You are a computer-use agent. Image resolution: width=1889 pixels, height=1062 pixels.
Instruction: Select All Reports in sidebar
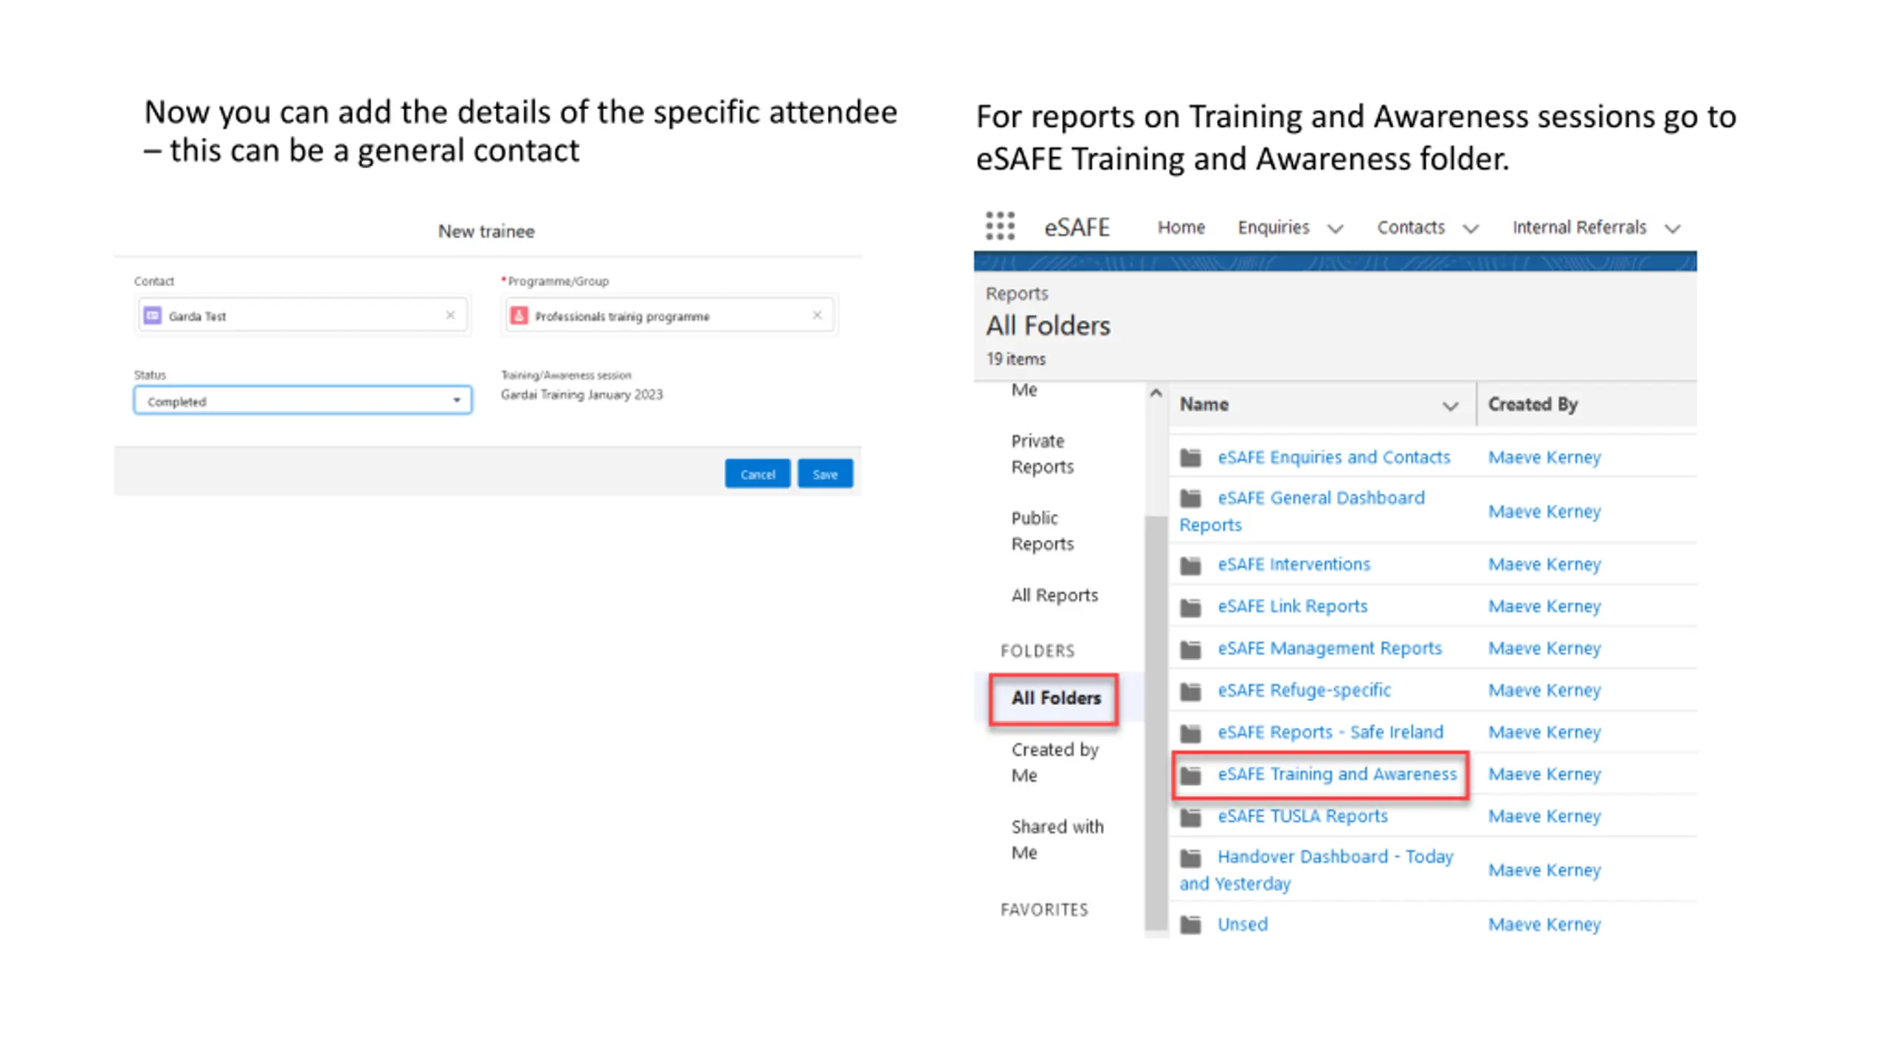pos(1054,595)
